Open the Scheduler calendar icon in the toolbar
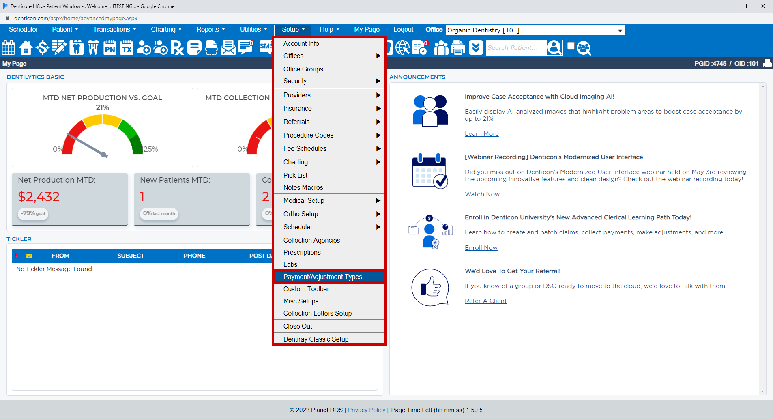Viewport: 773px width, 419px height. 8,47
